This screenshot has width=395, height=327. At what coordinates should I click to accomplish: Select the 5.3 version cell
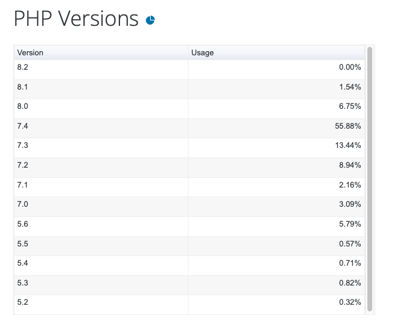coord(101,285)
